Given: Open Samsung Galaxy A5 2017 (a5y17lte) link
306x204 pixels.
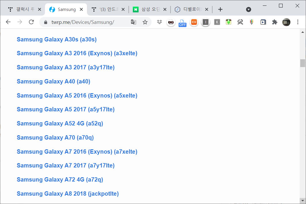Looking at the screenshot, I should [x=66, y=109].
